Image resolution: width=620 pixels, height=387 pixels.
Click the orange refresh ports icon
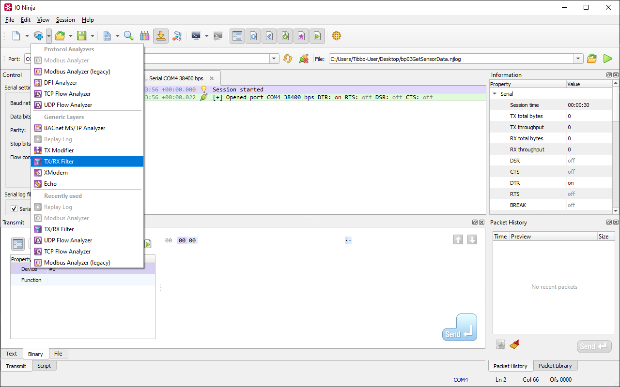tap(288, 59)
